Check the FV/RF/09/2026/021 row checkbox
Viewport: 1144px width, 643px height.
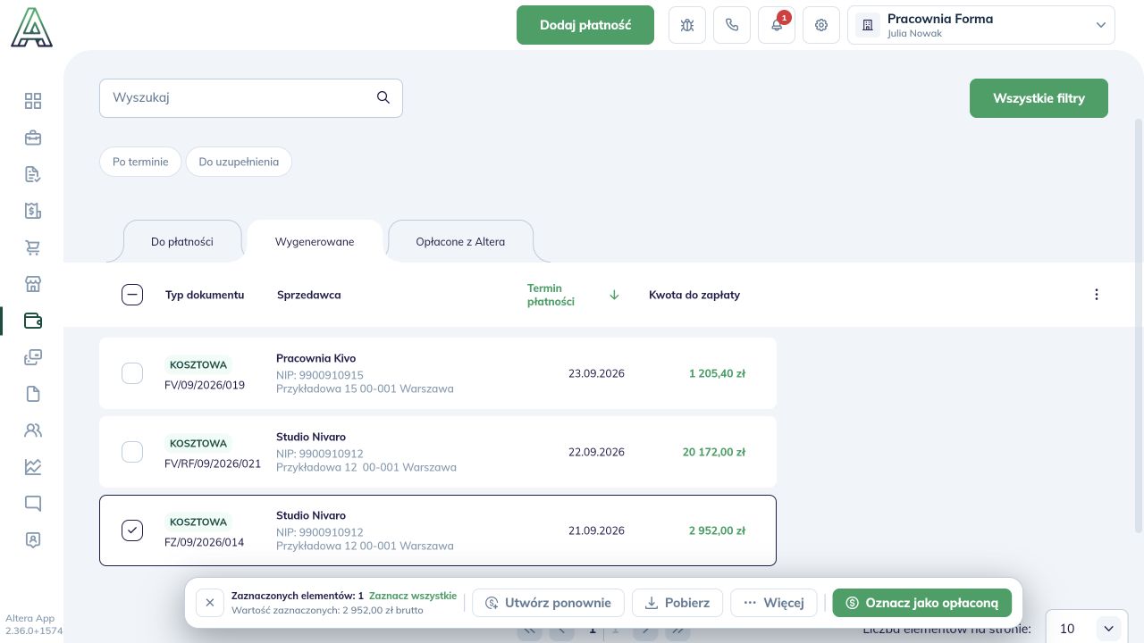click(x=132, y=452)
